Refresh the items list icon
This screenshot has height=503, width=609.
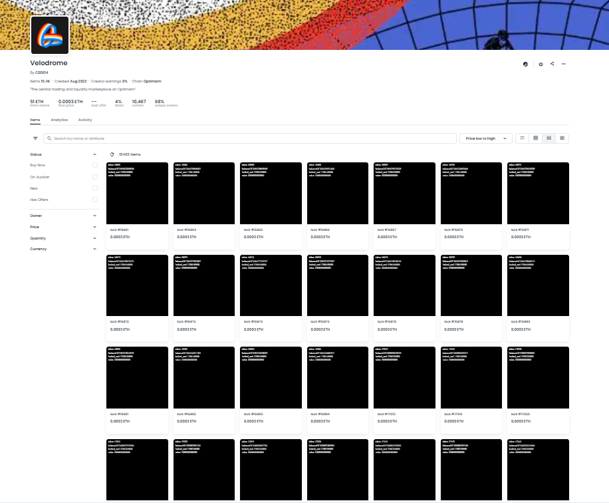[112, 154]
